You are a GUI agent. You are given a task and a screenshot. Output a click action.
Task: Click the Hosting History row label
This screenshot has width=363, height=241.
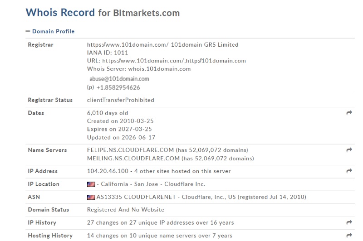(50, 236)
